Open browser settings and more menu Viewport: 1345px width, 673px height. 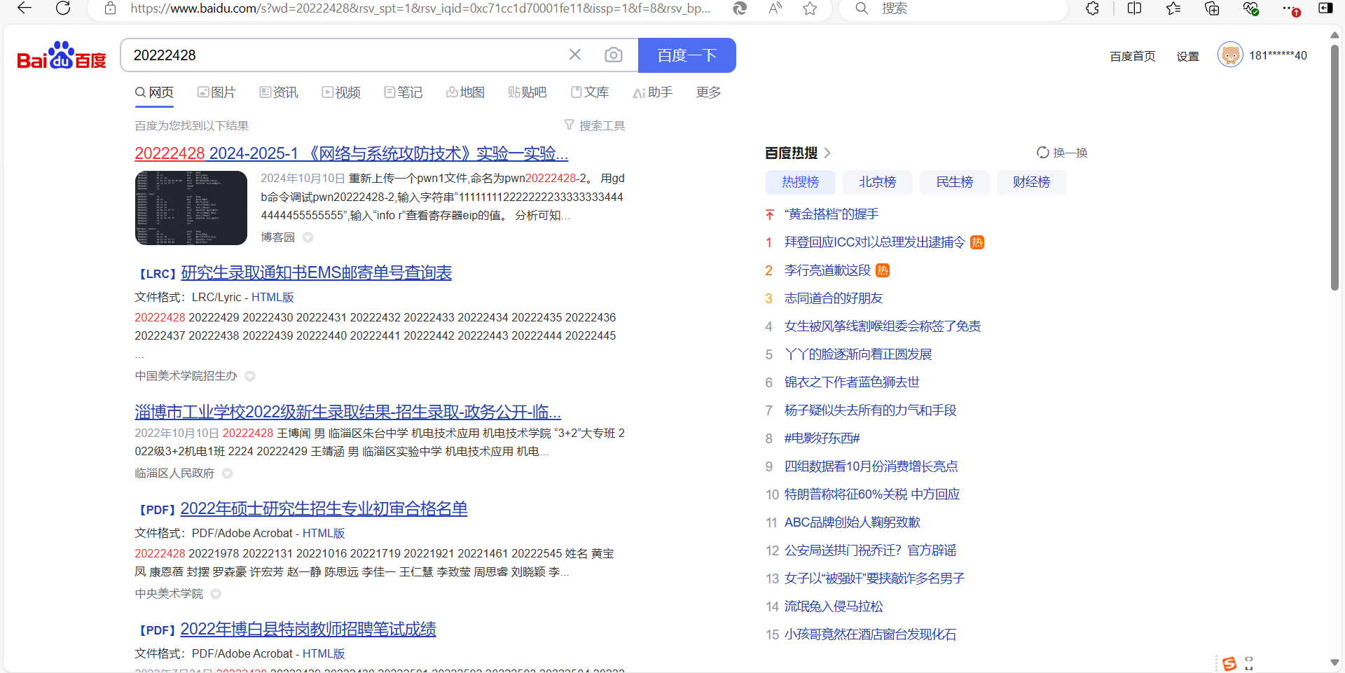[1290, 8]
